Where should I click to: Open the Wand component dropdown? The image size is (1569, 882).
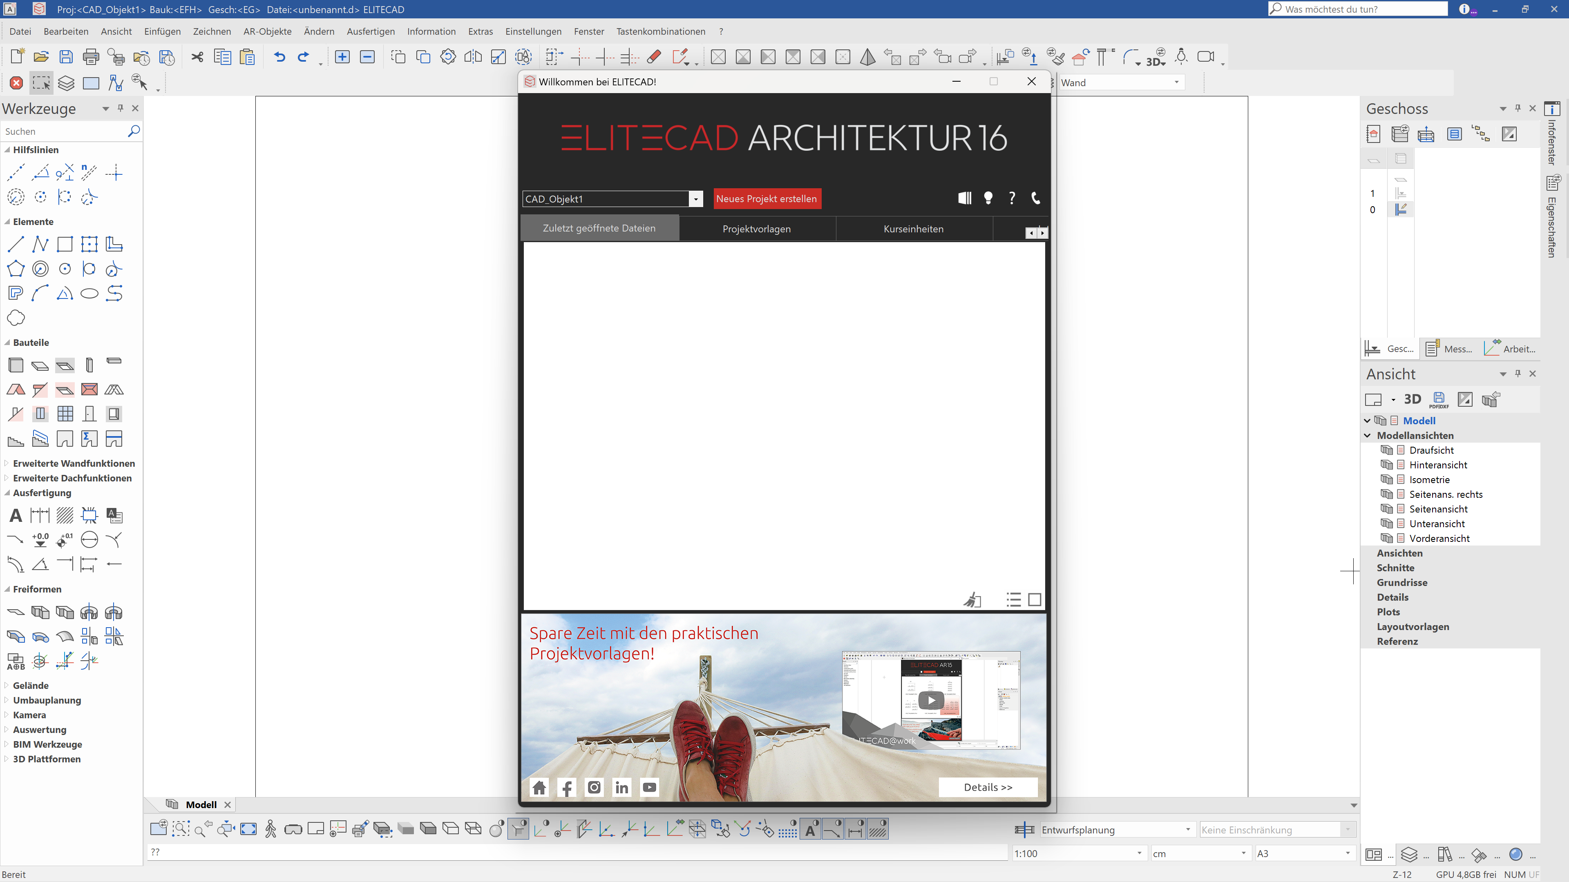click(x=1177, y=82)
